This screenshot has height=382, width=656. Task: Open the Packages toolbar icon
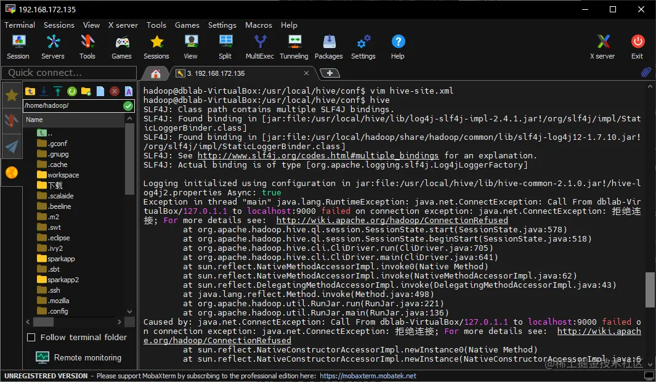329,47
